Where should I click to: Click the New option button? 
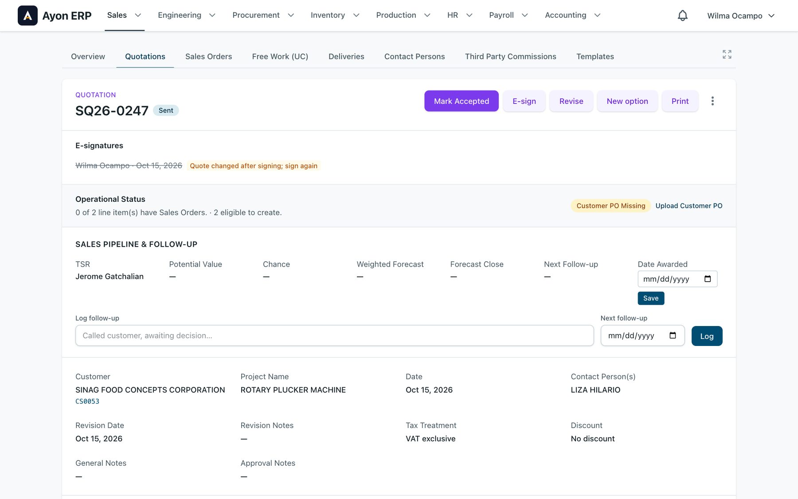[x=627, y=101]
